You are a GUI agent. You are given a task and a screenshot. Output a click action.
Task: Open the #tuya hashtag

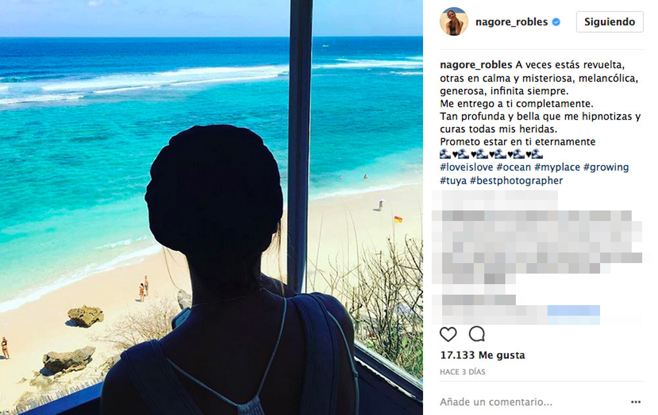pyautogui.click(x=453, y=180)
